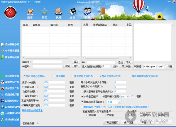Save settings with 保存配置 button
Image resolution: width=176 pixels, height=127 pixels.
pos(129,123)
